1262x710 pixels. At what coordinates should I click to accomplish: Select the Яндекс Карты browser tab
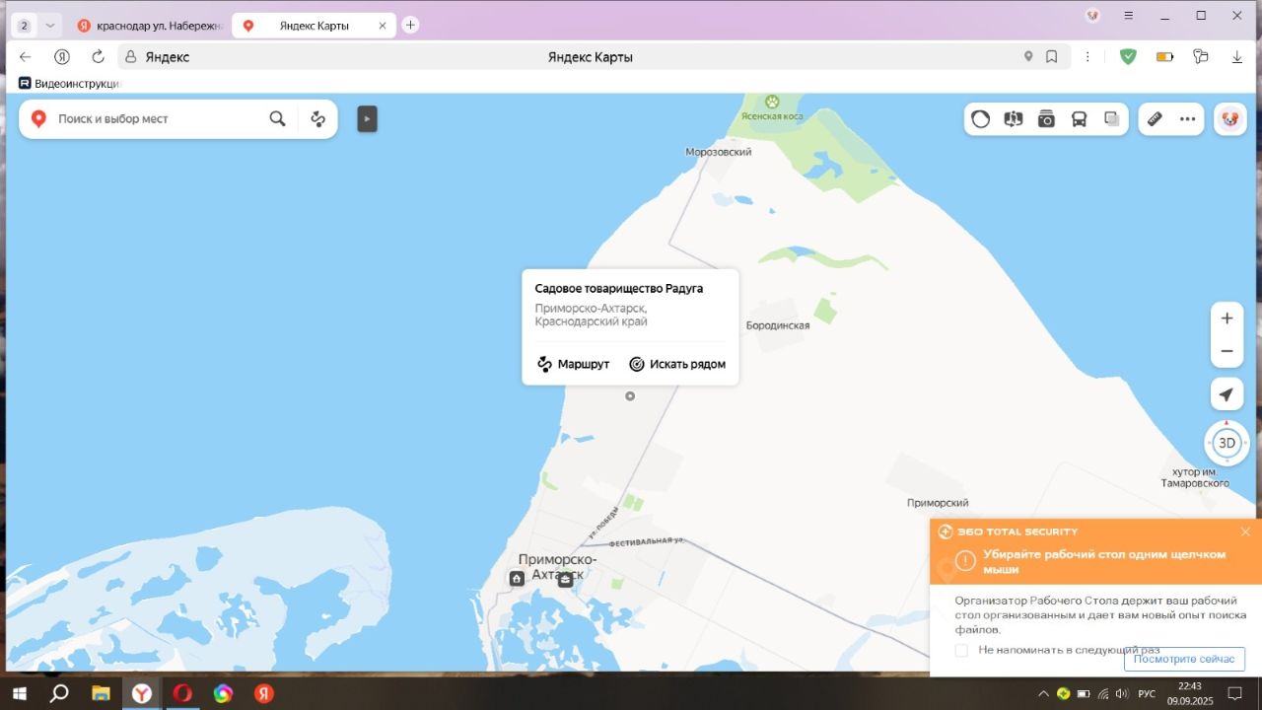312,26
